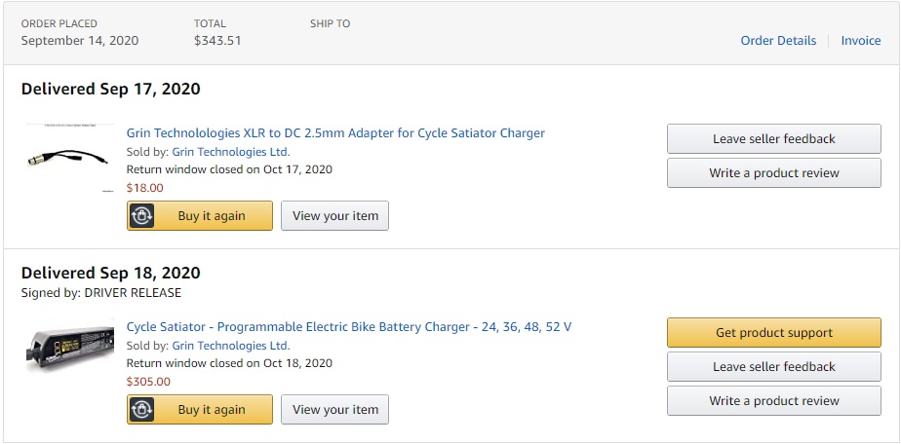Screen dimensions: 901x444
Task: Click the $18.00 price of the adapter
Action: click(x=144, y=188)
